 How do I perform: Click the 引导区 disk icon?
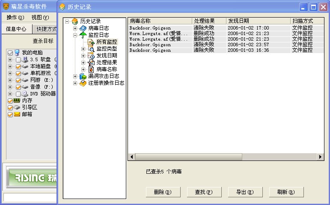[17, 107]
